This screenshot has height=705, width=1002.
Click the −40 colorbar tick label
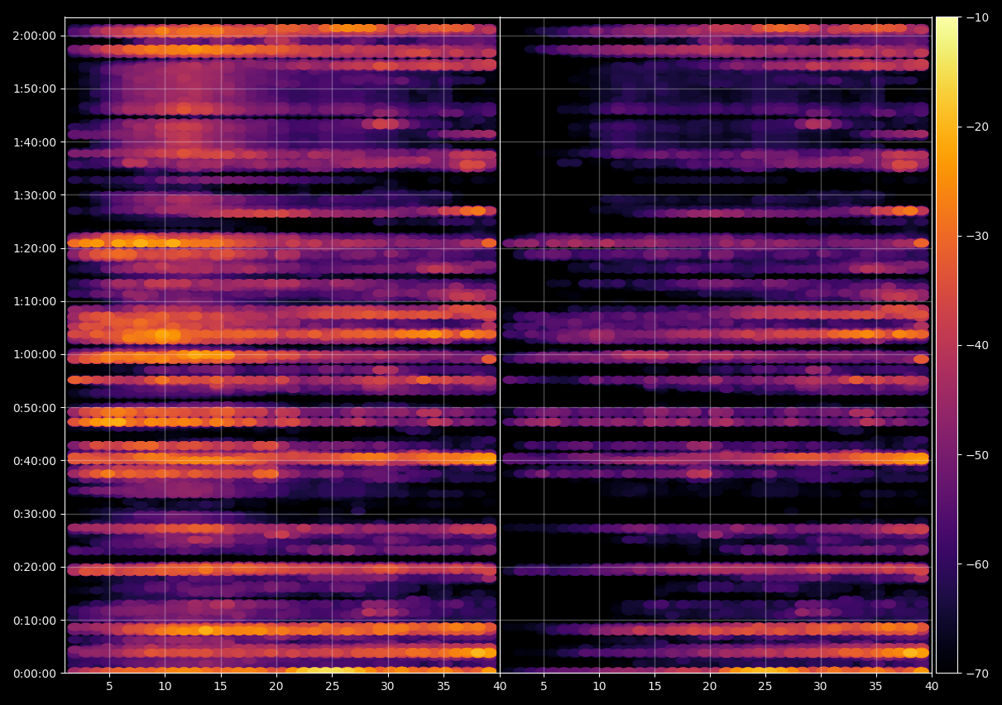pyautogui.click(x=977, y=345)
